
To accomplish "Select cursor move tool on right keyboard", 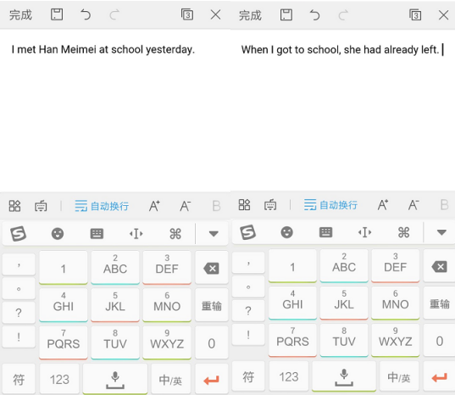I will pos(364,232).
